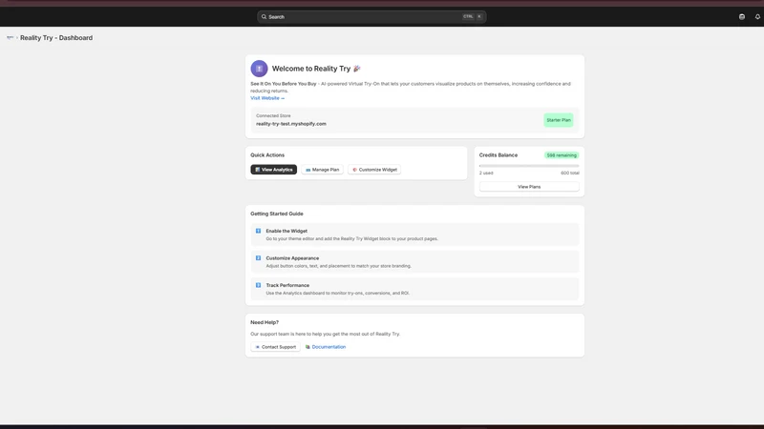Viewport: 764px width, 429px height.
Task: Open the Visit Website link
Action: 267,98
